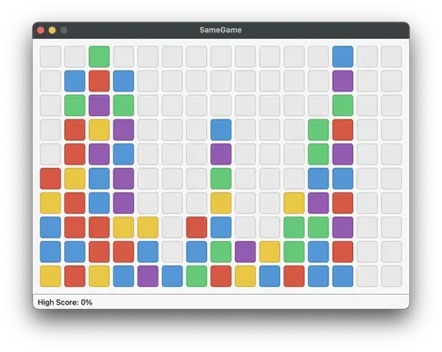
Task: Click the bottom-row blue tile between purple and green tiles
Action: 173,276
